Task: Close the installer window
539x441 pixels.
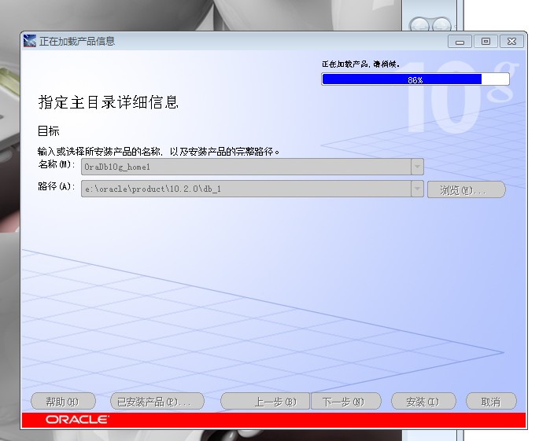Action: pos(511,42)
